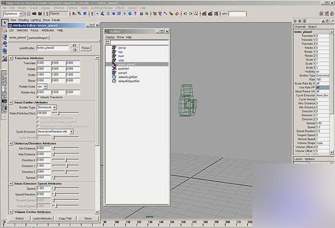Image resolution: width=335 pixels, height=228 pixels.
Task: Adjust the Direction X slider
Action: tap(65, 160)
